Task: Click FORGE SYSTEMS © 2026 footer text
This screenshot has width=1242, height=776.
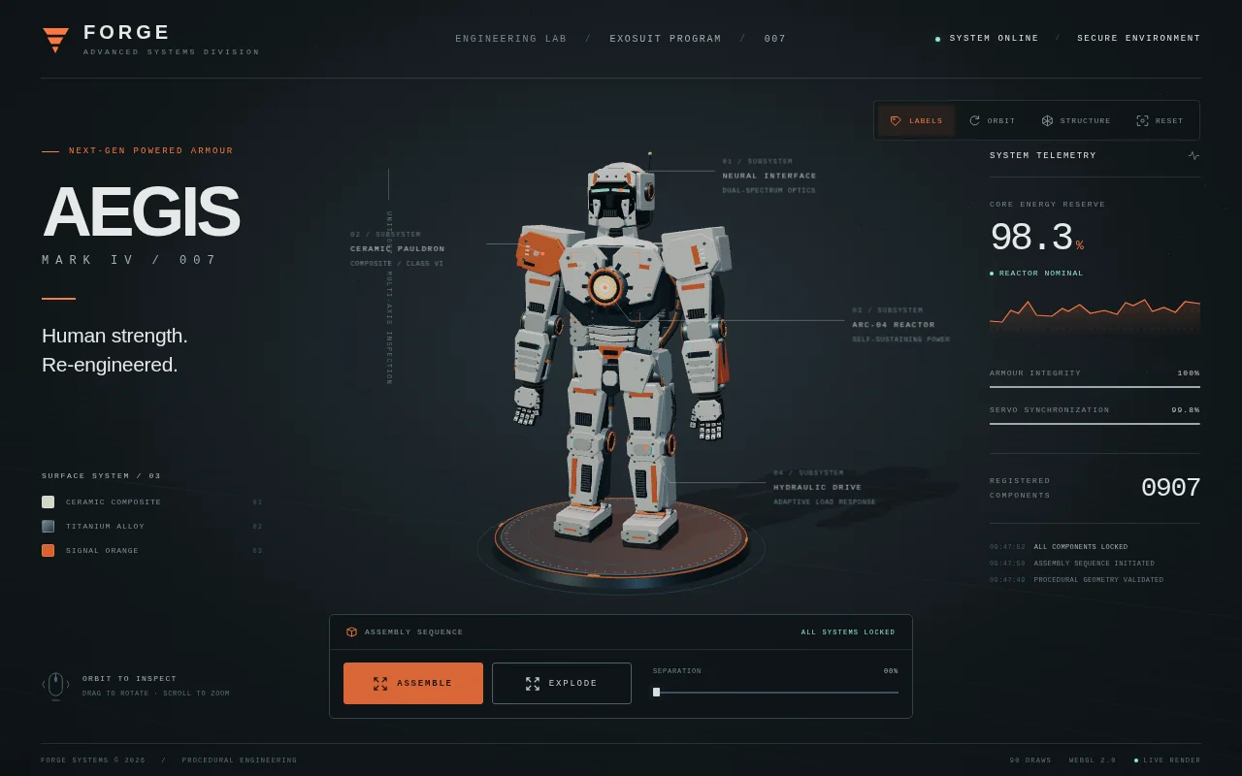Action: pos(93,760)
